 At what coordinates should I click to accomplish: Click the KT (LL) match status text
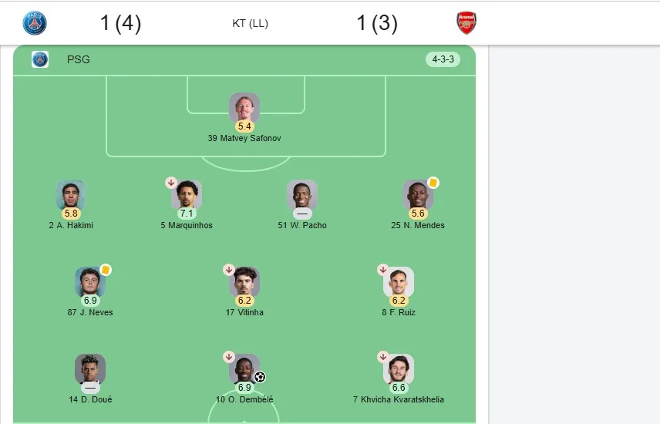pyautogui.click(x=250, y=23)
